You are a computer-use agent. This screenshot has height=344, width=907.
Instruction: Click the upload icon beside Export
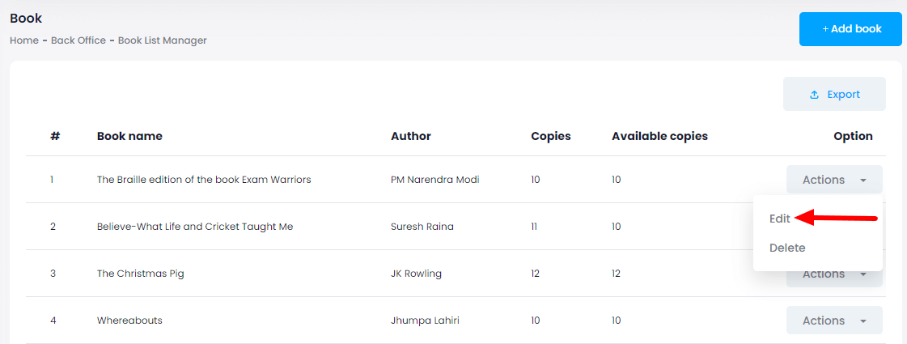815,95
